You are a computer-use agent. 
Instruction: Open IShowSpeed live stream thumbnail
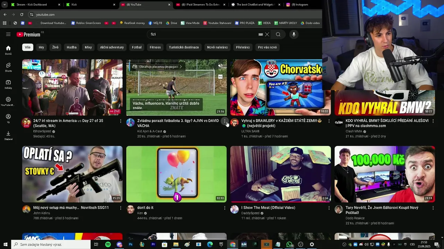click(x=72, y=87)
